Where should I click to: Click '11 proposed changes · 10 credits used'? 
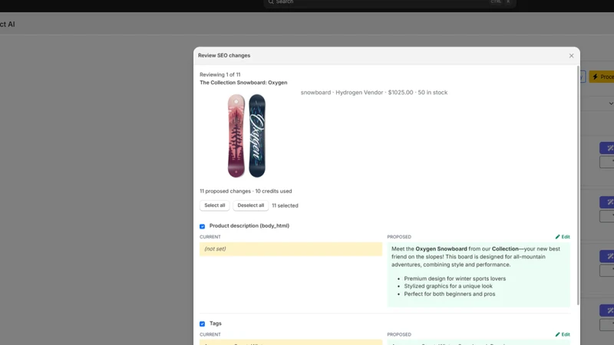246,191
